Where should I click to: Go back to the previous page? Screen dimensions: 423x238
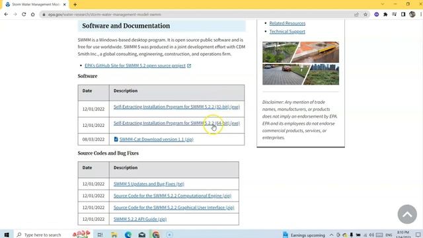point(6,15)
